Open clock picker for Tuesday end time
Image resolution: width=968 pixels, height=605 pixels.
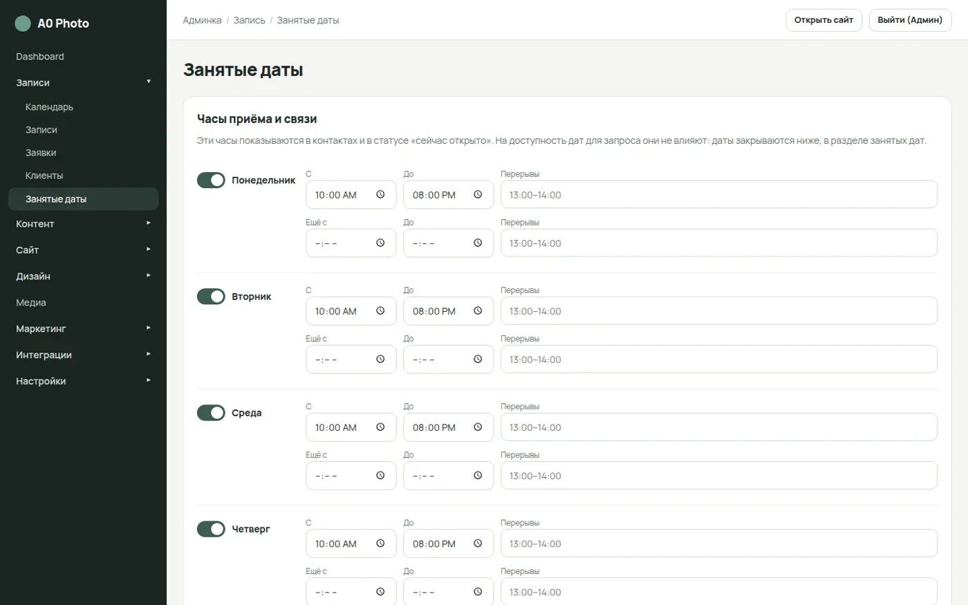(x=478, y=311)
